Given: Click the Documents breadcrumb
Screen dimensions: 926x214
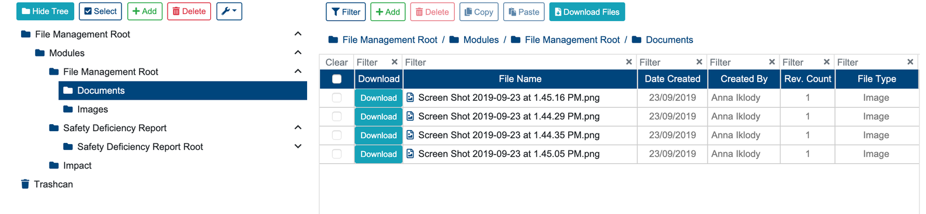Looking at the screenshot, I should click(669, 40).
